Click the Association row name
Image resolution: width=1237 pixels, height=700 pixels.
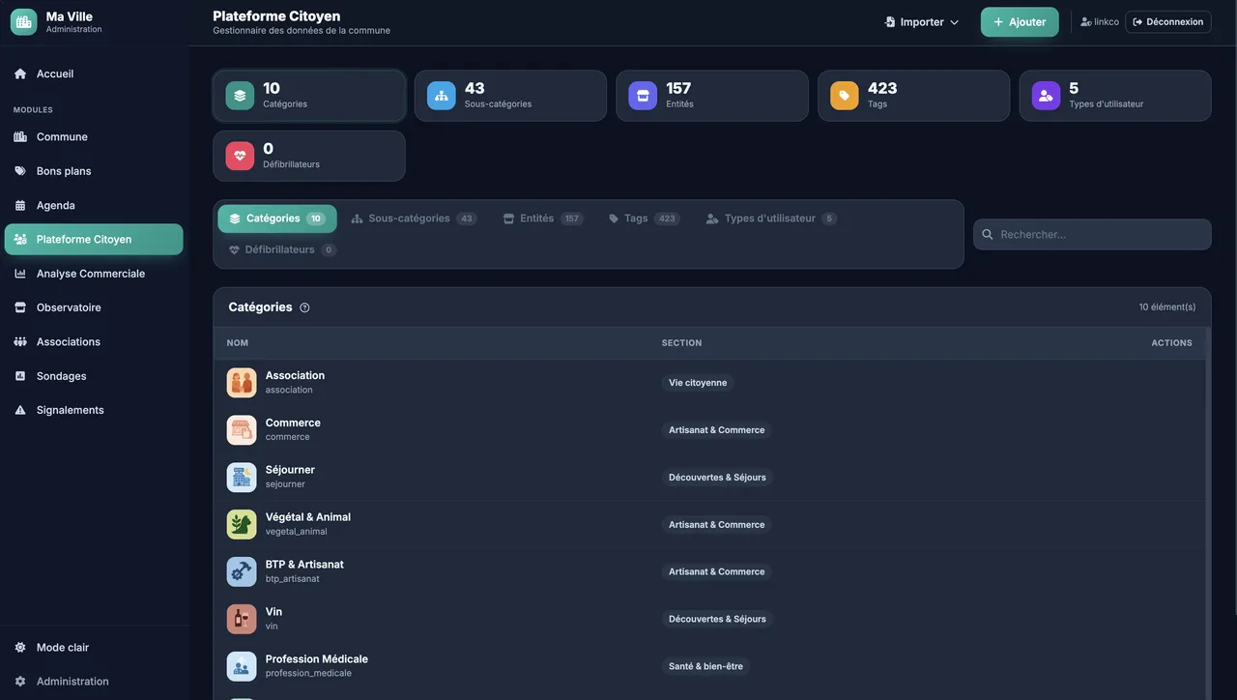pos(295,375)
